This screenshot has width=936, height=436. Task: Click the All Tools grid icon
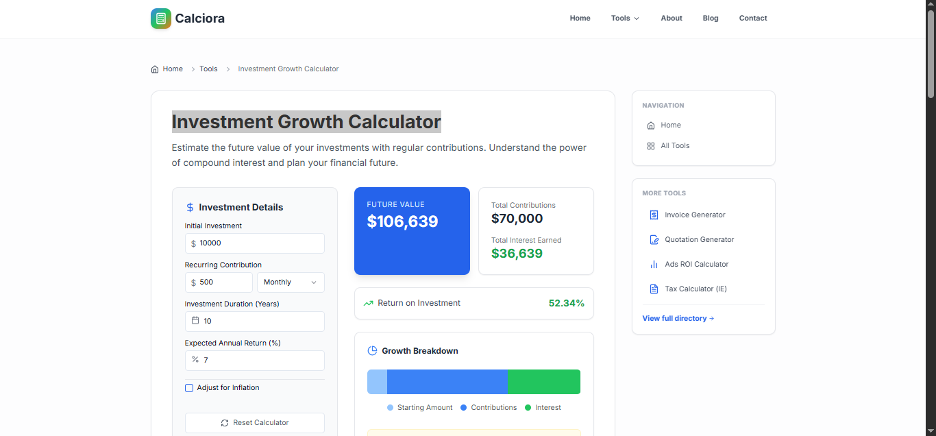(650, 145)
